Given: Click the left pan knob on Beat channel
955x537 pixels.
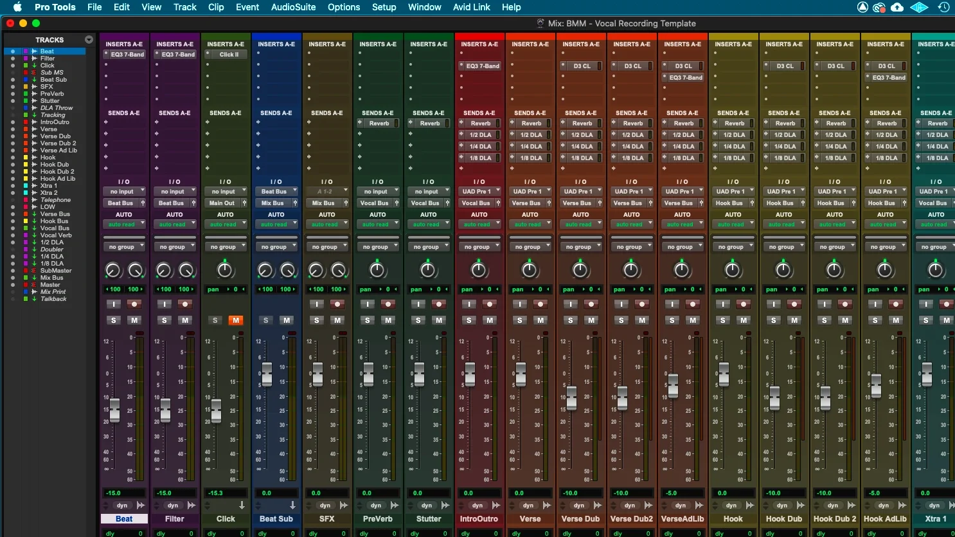Looking at the screenshot, I should click(112, 270).
